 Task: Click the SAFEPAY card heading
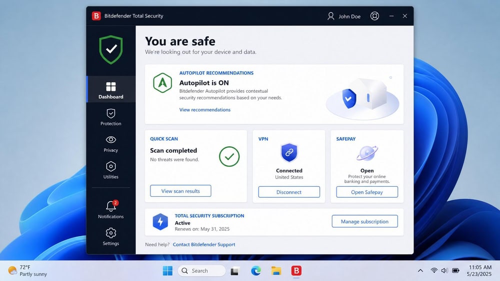pos(345,139)
